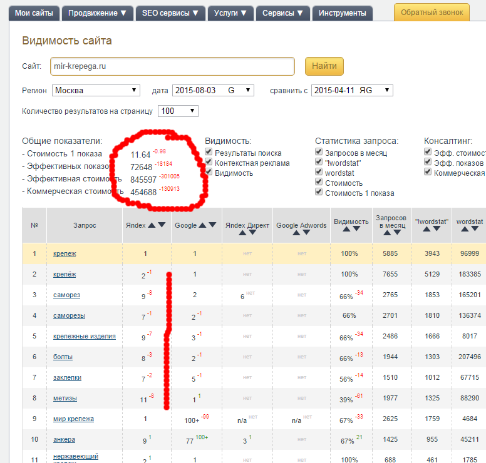Sort Google column ascending arrow
The image size is (486, 463).
(202, 225)
